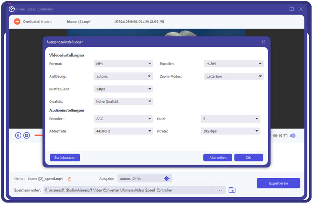Open the Format dropdown showing MP4

pyautogui.click(x=123, y=64)
